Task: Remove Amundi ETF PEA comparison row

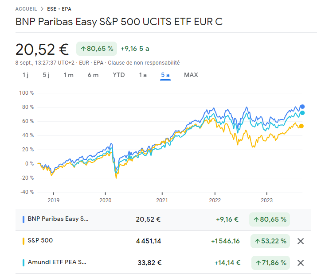Action: (301, 263)
